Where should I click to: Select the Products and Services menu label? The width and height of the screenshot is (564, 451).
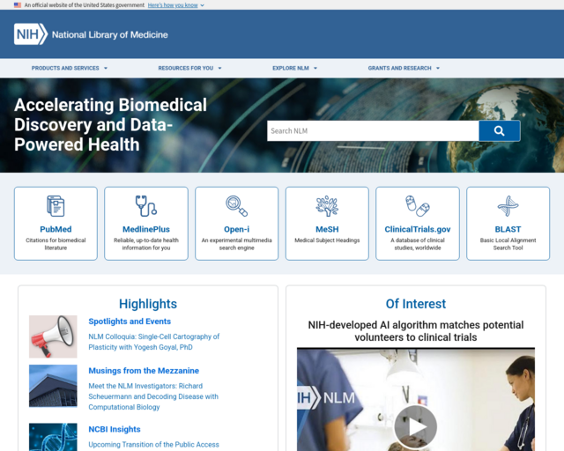[x=65, y=68]
